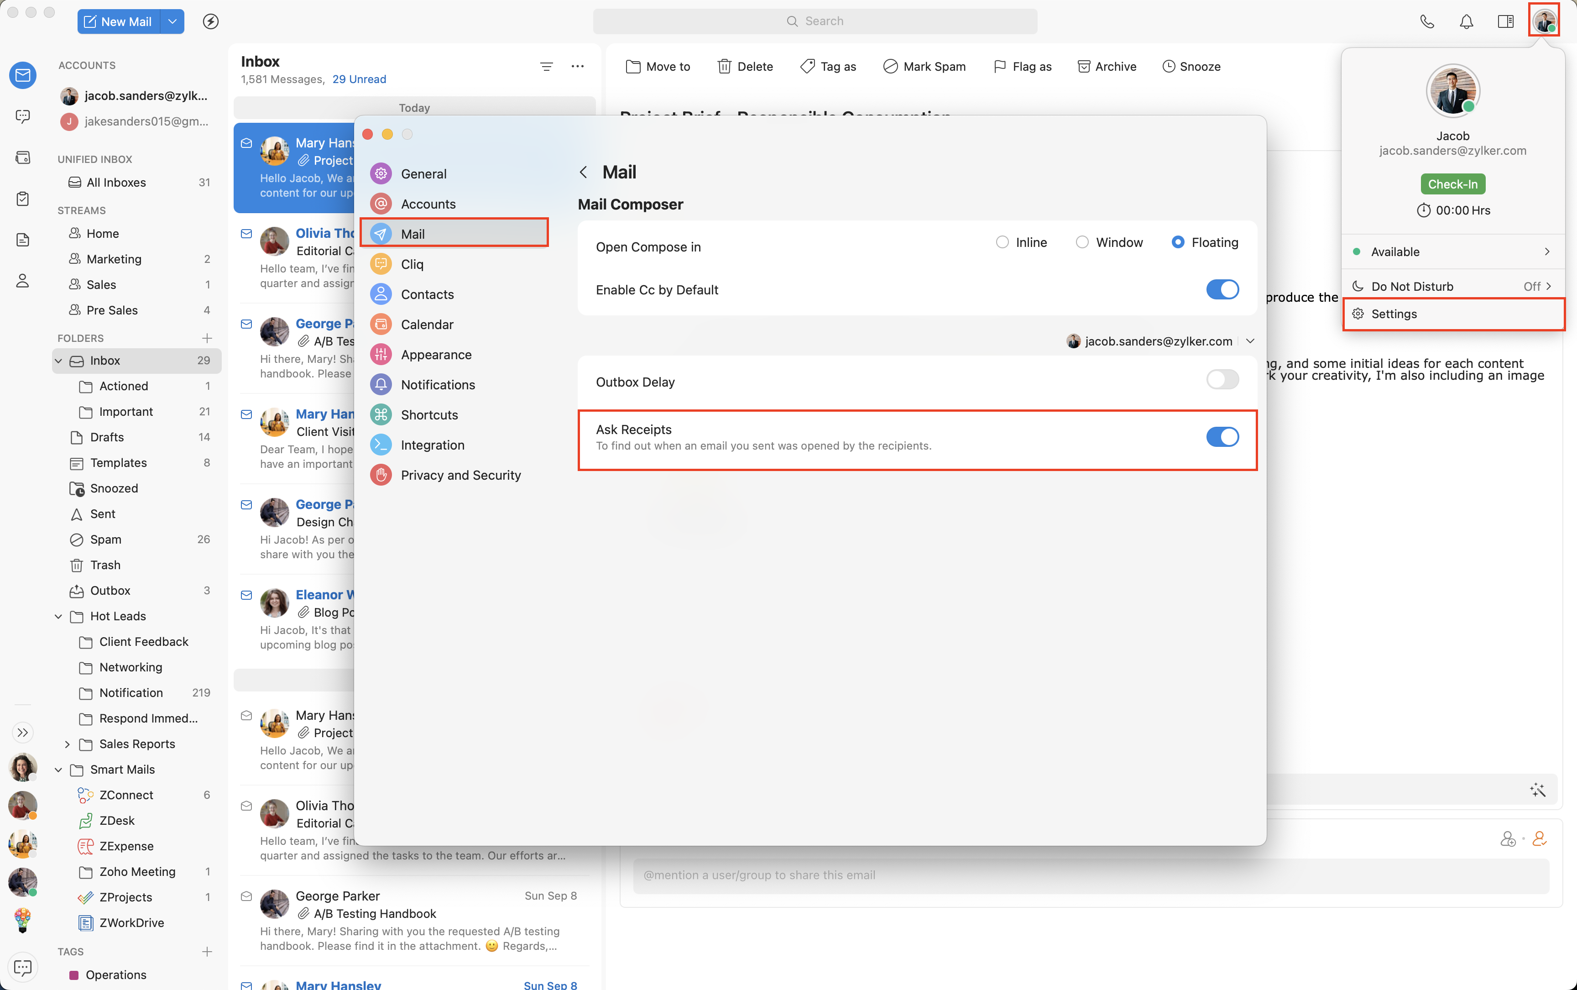Screen dimensions: 1577x990
Task: Click the green Check-In button
Action: coord(1452,184)
